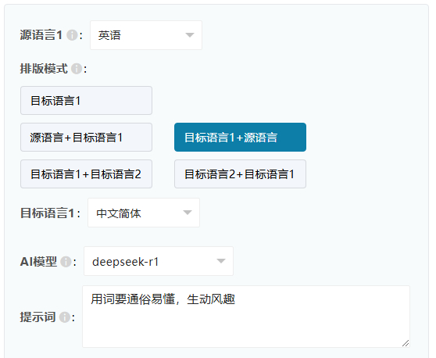
Task: Open the AI模型 dropdown showing deepseek-r1
Action: point(159,261)
